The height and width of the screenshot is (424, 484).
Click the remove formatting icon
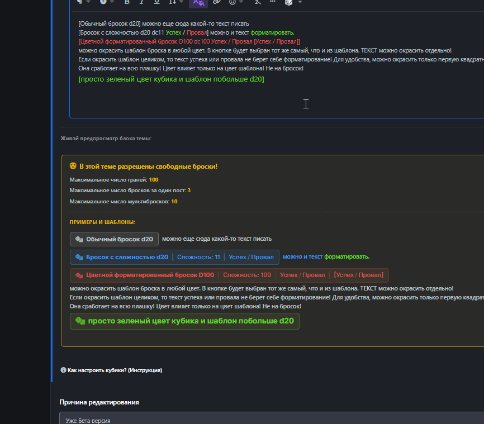[258, 2]
